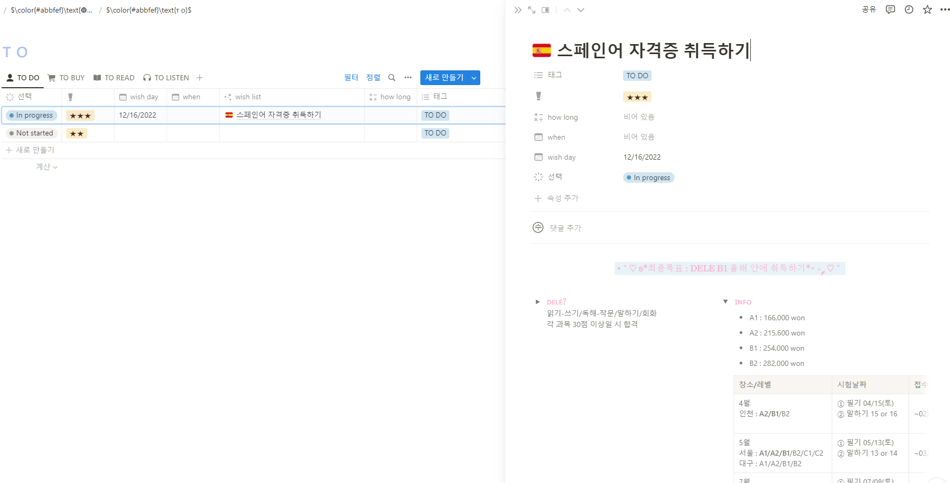Click TO DO tag value in page properties
The height and width of the screenshot is (483, 950).
(x=637, y=76)
